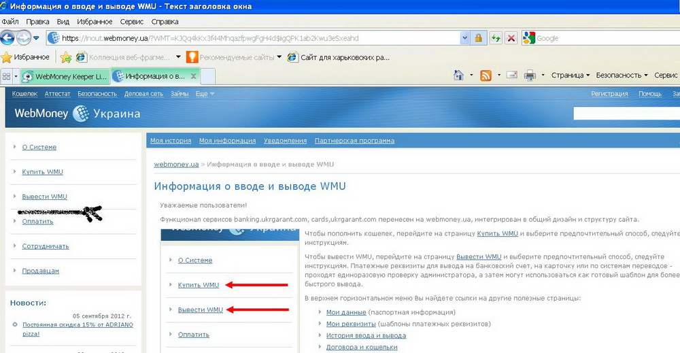Click the red Stop loading icon
The height and width of the screenshot is (353, 680).
[x=511, y=38]
